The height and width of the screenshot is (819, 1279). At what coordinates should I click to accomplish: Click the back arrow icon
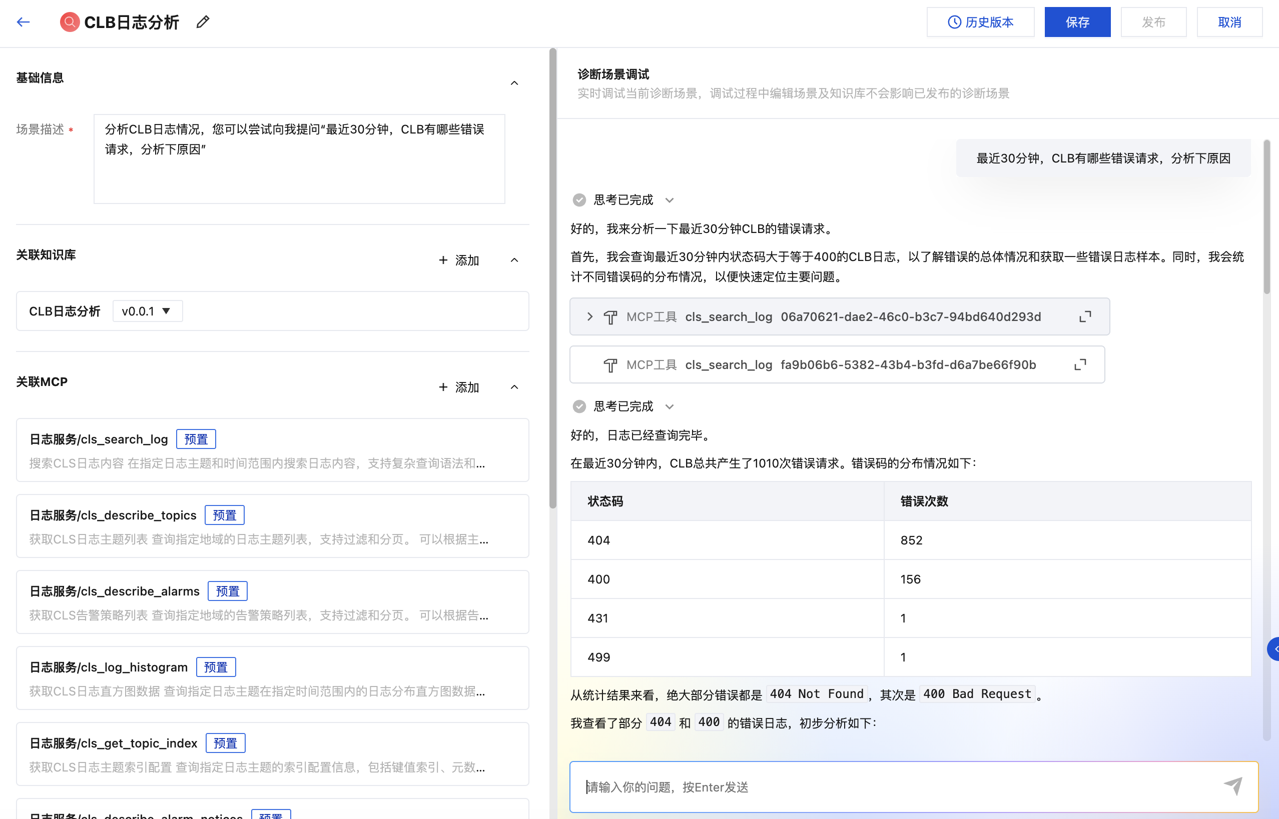tap(23, 22)
